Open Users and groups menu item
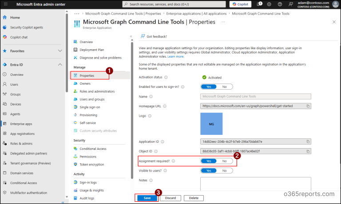This screenshot has width=341, height=204. [92, 99]
